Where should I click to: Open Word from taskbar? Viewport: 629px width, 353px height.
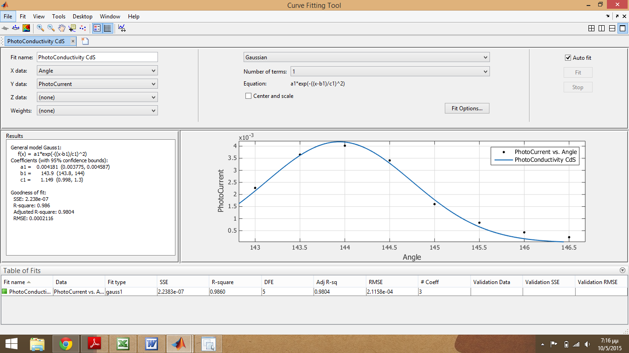(151, 344)
